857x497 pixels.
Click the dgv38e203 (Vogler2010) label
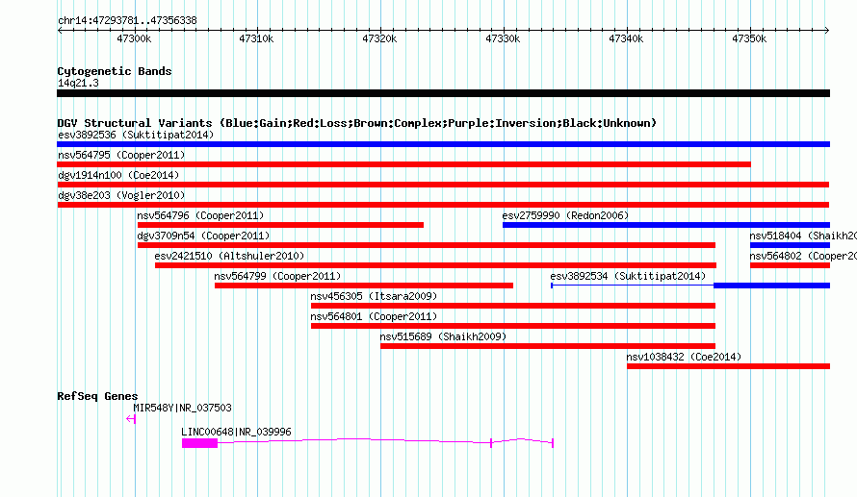tap(121, 195)
